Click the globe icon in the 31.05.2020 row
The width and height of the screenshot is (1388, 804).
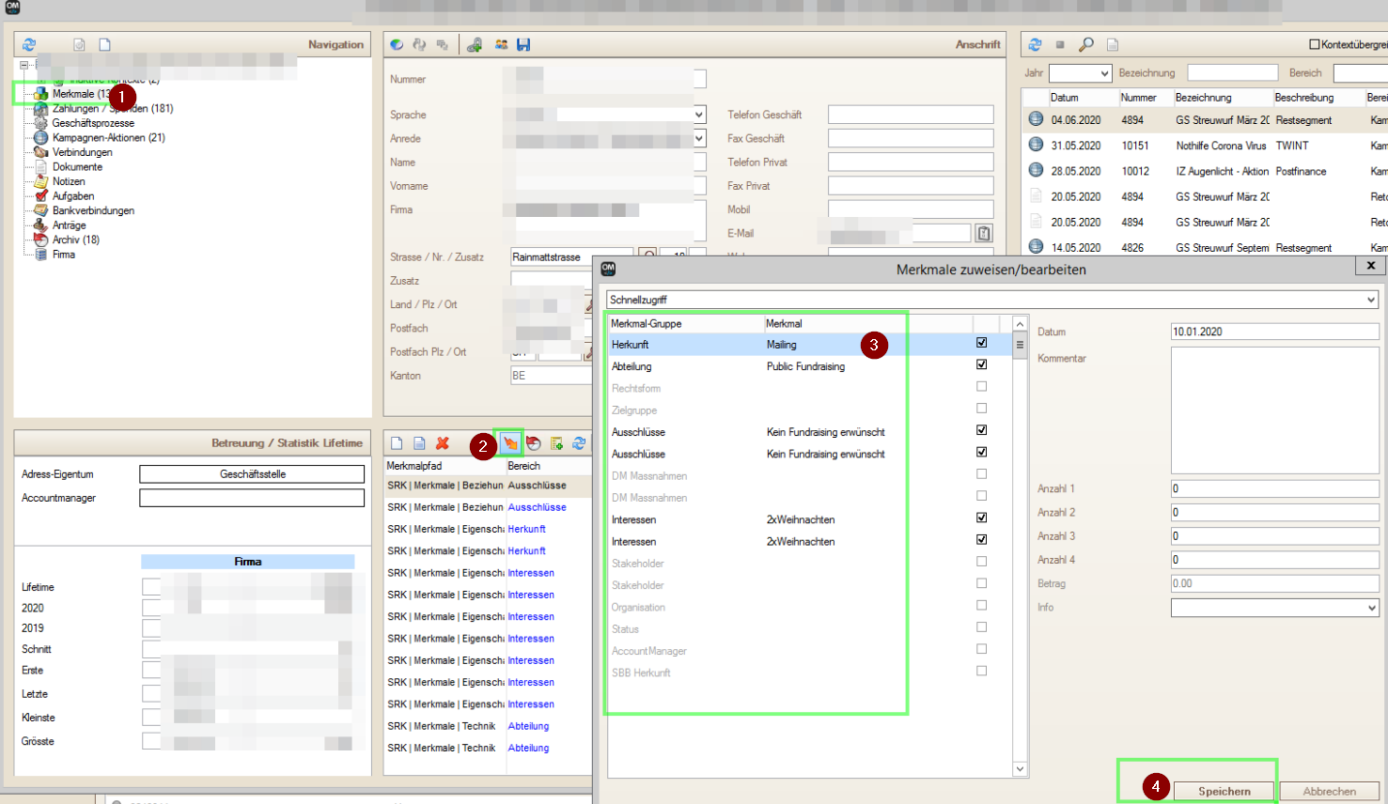click(1036, 145)
